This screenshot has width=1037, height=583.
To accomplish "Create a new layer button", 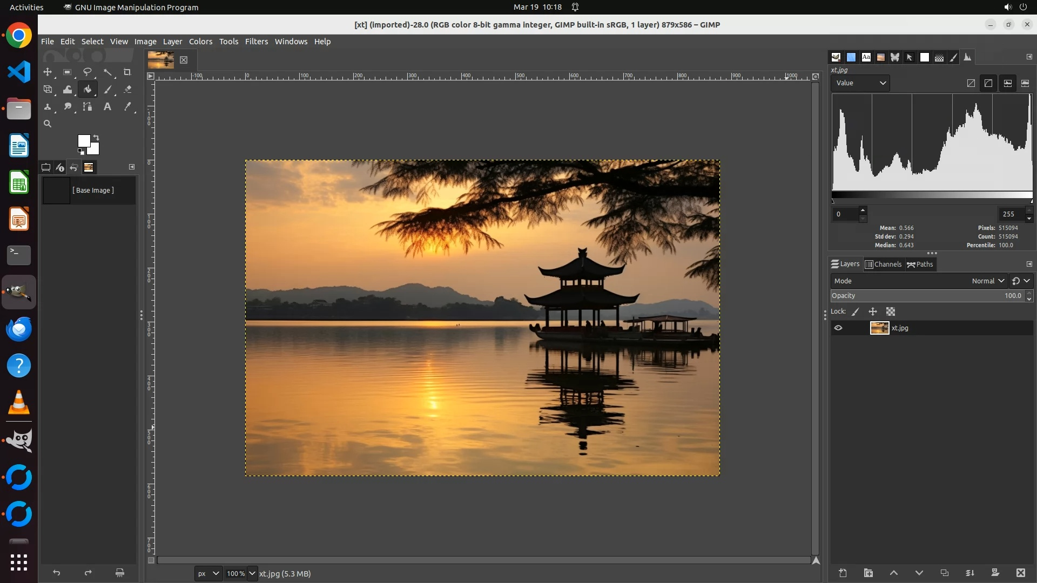I will 843,573.
